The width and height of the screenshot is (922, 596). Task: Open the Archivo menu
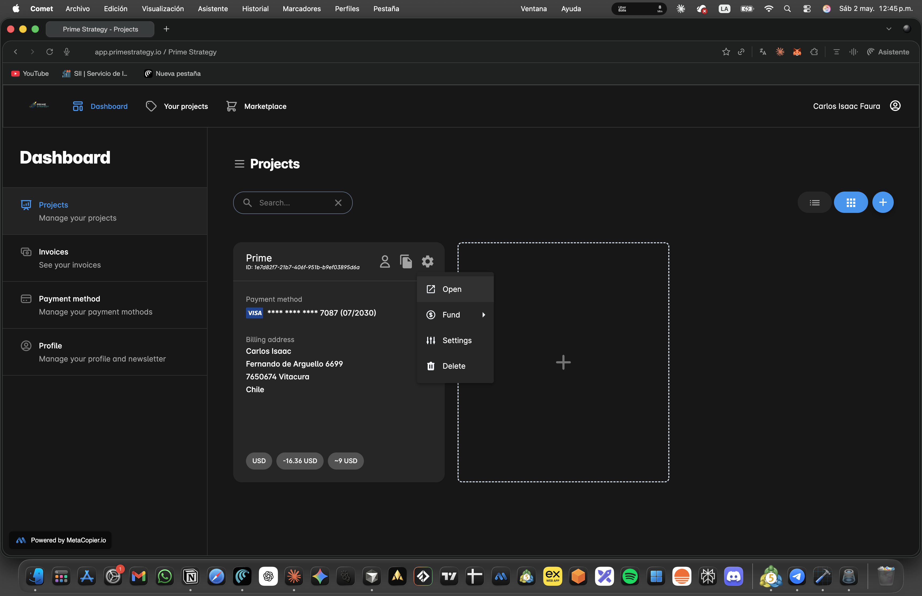click(77, 9)
